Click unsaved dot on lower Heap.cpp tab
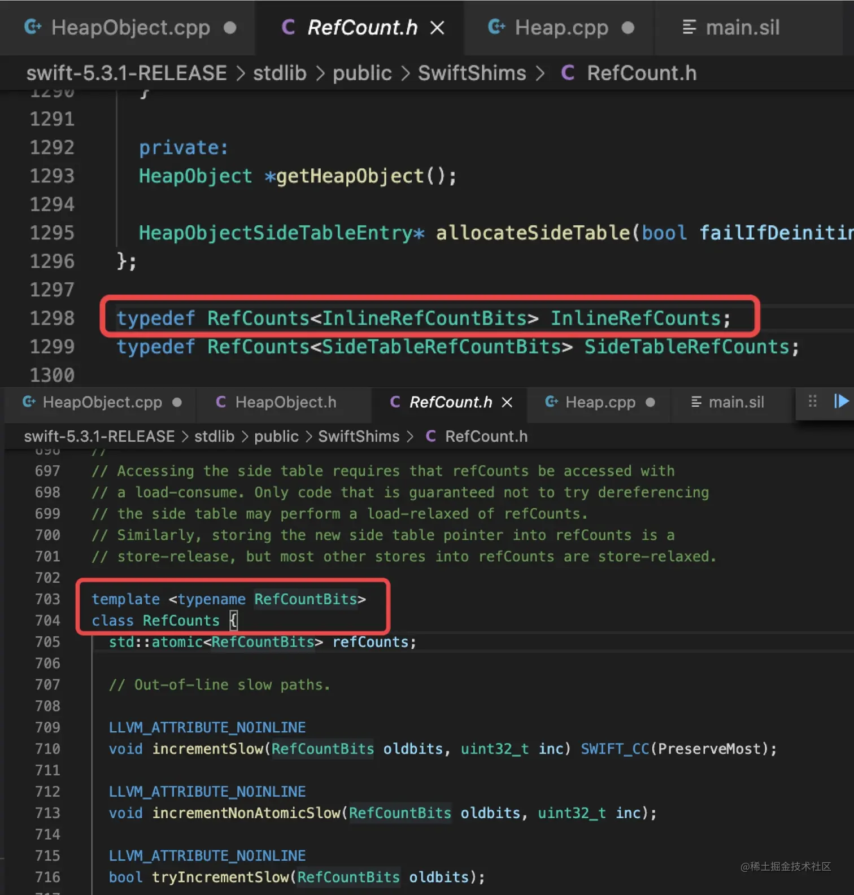The width and height of the screenshot is (854, 895). point(650,402)
